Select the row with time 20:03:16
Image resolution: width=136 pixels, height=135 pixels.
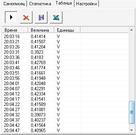pos(65,37)
